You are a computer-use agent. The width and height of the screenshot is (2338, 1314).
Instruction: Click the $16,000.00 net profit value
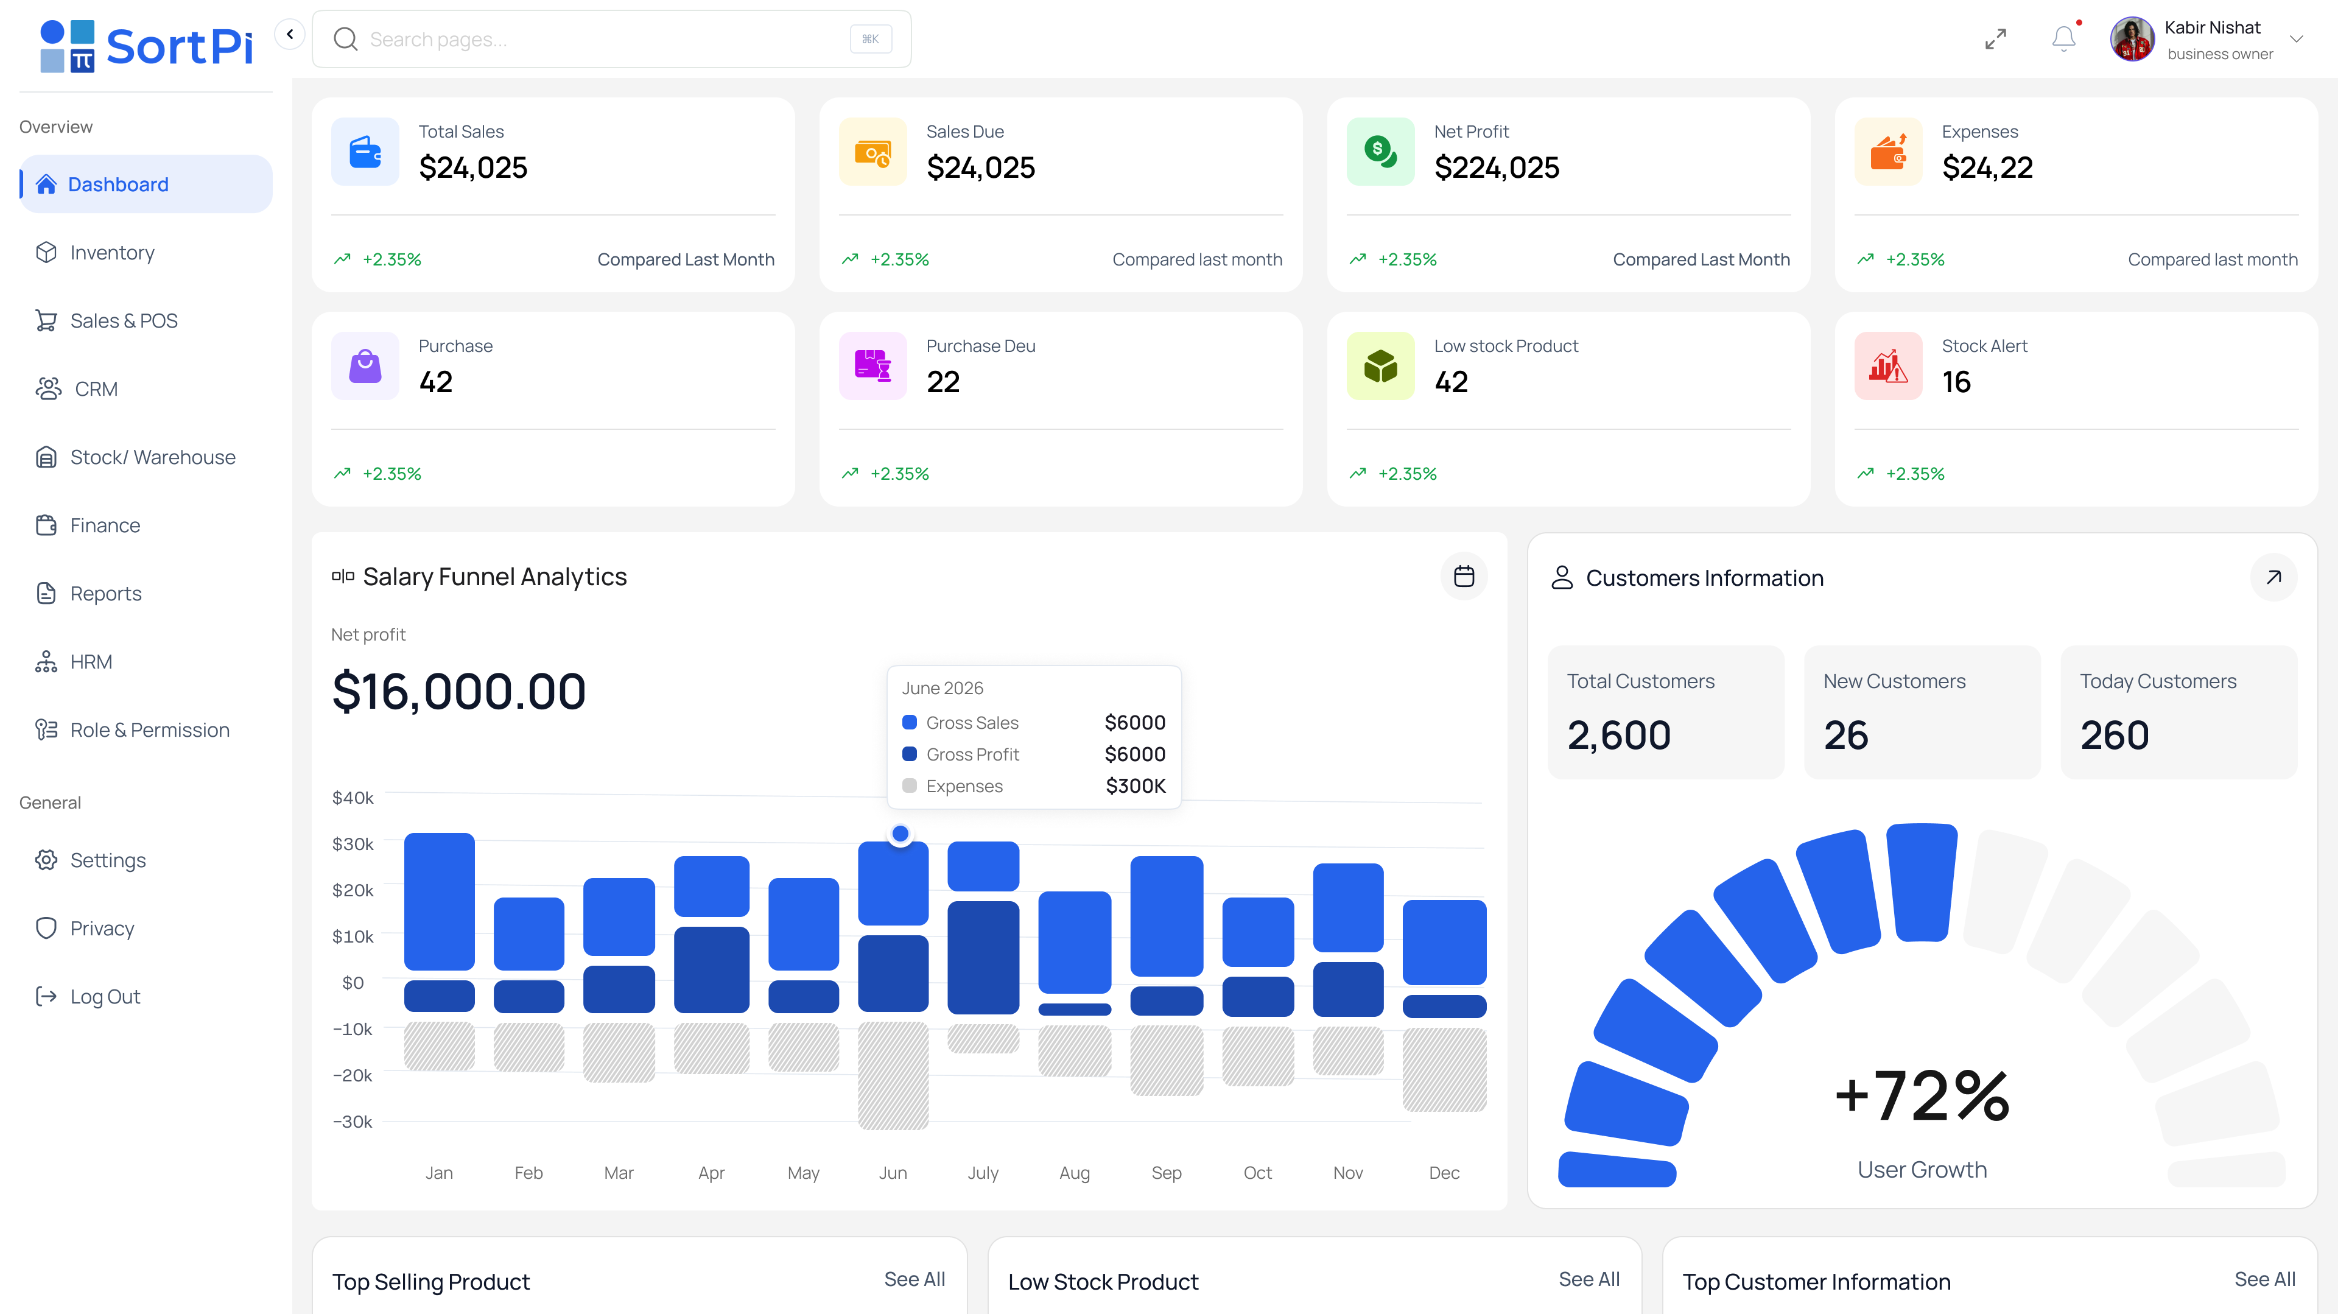pos(458,692)
